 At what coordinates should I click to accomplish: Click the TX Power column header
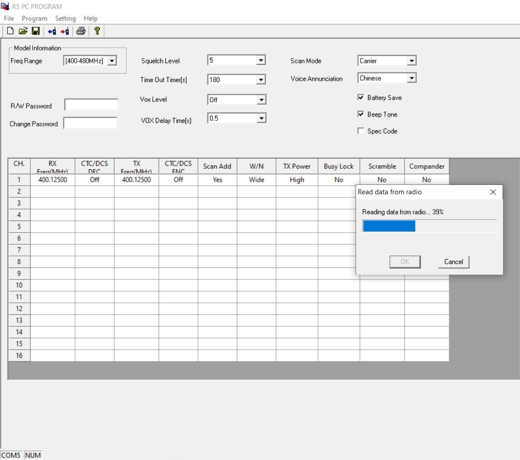(297, 166)
